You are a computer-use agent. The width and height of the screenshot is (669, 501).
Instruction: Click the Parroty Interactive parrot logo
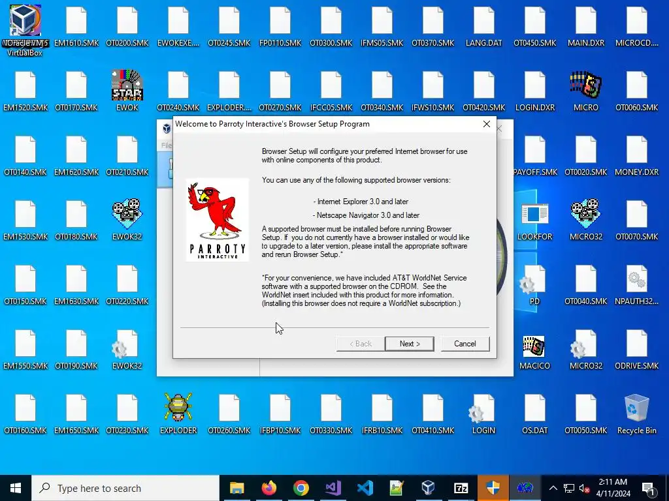coord(217,219)
